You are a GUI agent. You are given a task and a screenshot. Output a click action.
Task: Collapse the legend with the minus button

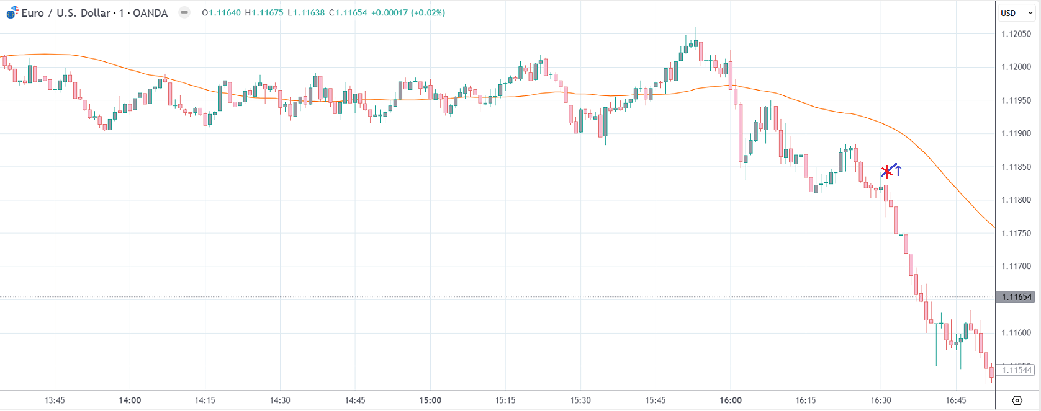pyautogui.click(x=184, y=12)
